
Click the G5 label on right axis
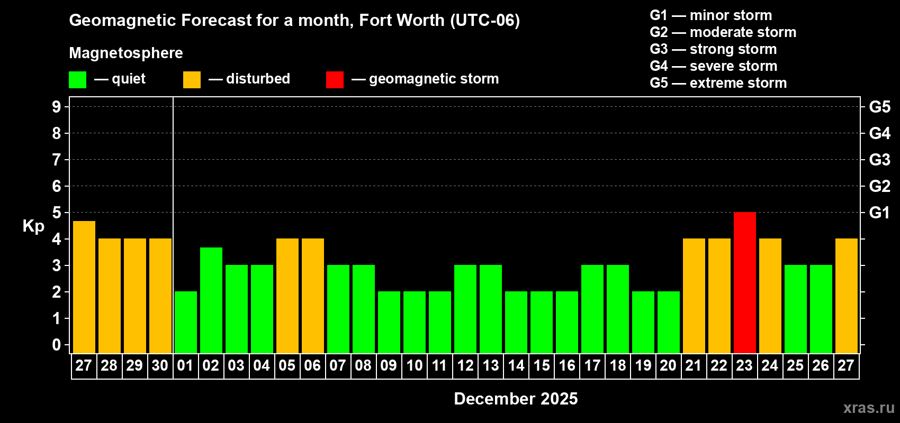click(879, 107)
